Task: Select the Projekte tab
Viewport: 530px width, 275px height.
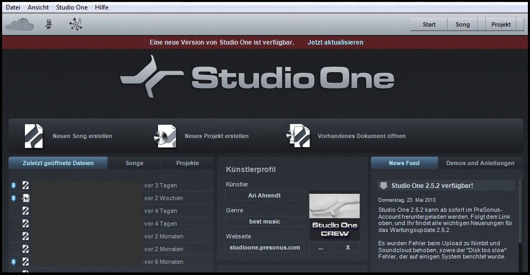Action: 188,163
